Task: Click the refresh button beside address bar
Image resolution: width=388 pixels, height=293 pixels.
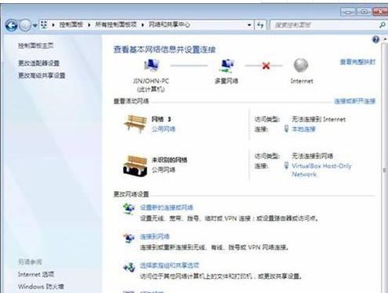Action: pos(260,25)
